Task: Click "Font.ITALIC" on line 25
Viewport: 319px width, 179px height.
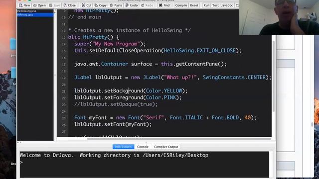Action: 186,117
